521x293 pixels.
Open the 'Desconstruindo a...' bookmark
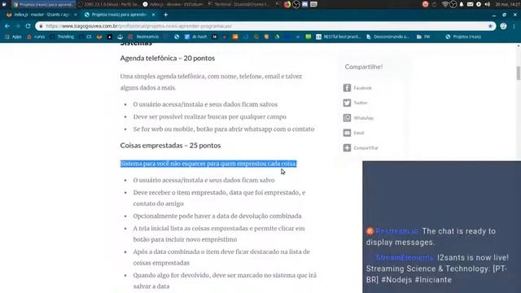pyautogui.click(x=387, y=37)
